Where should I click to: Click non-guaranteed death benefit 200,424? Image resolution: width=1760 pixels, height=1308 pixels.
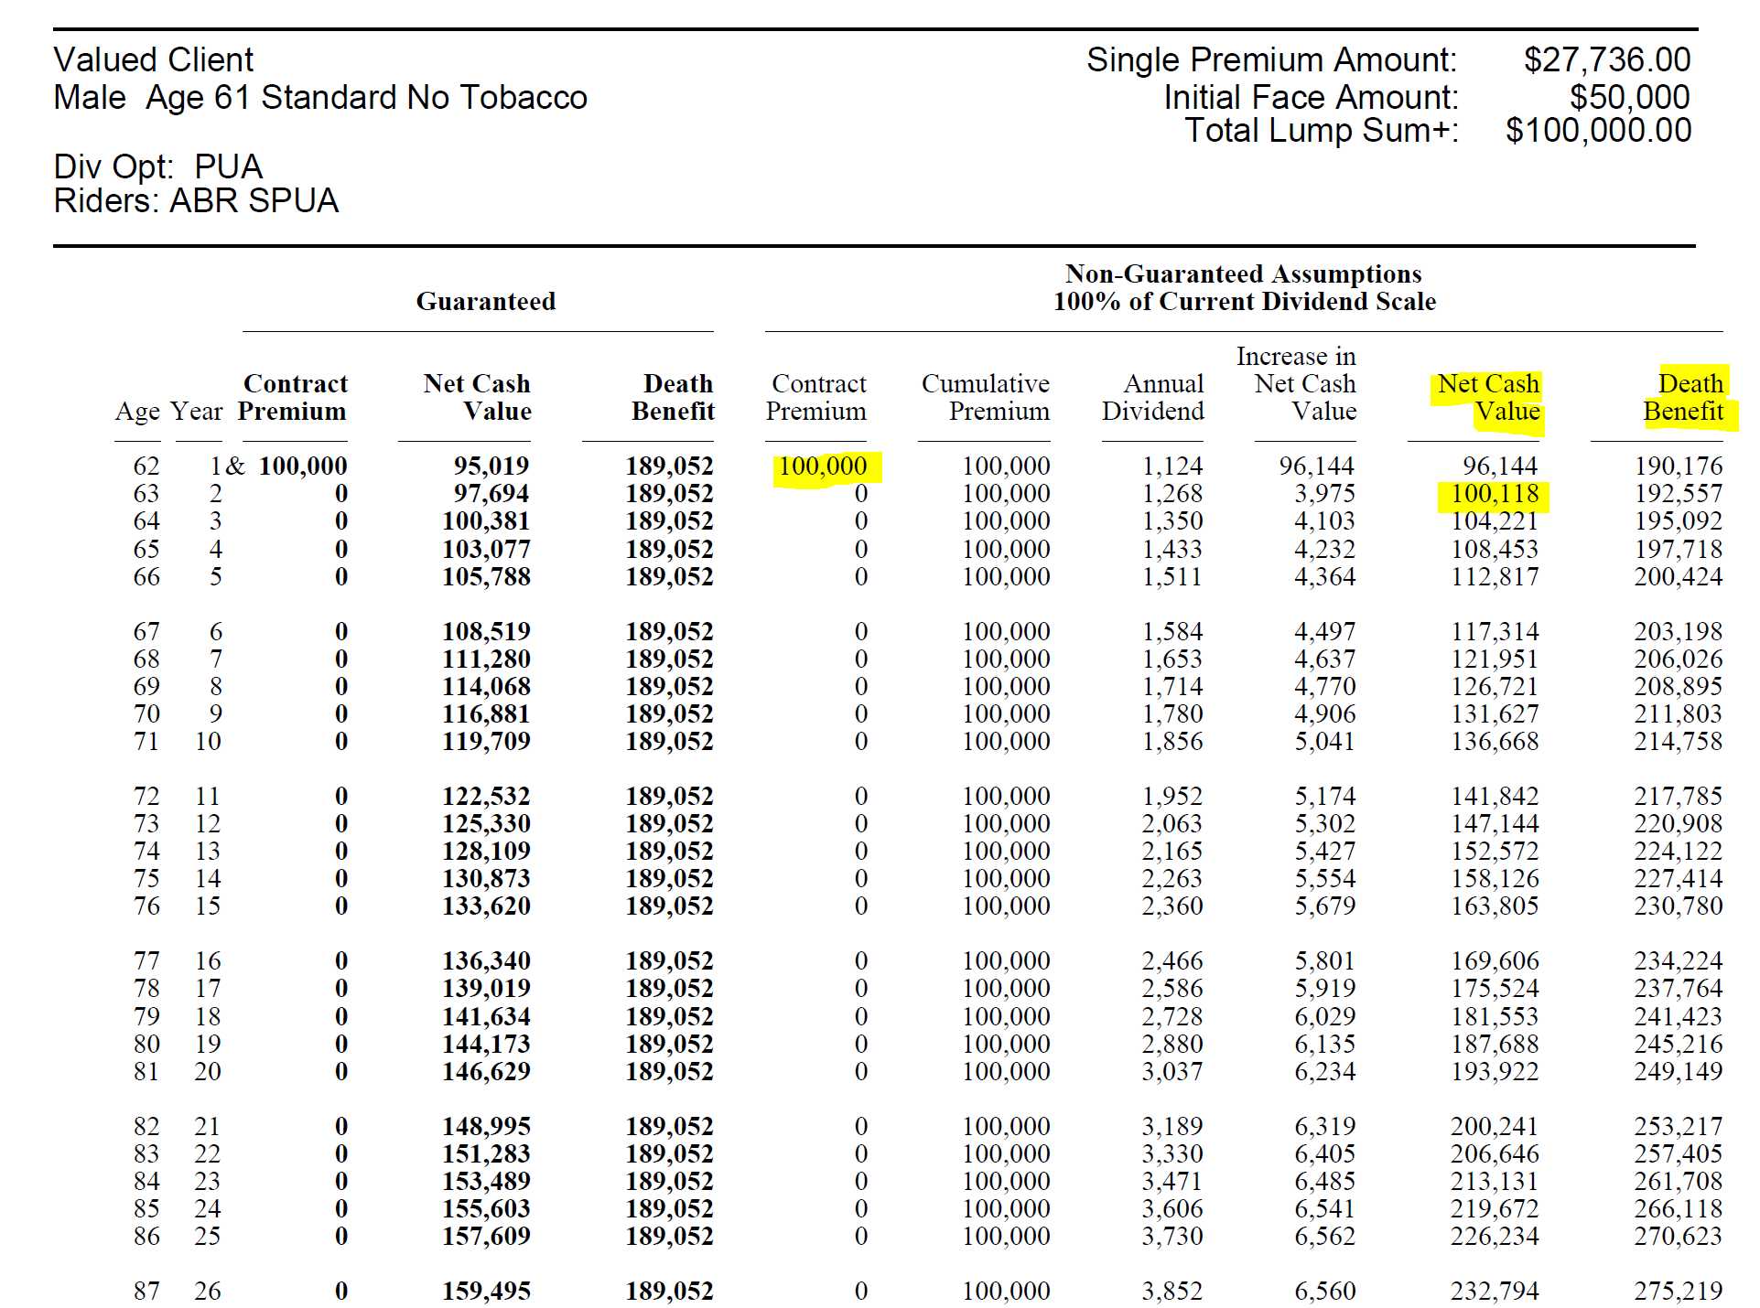tap(1679, 576)
